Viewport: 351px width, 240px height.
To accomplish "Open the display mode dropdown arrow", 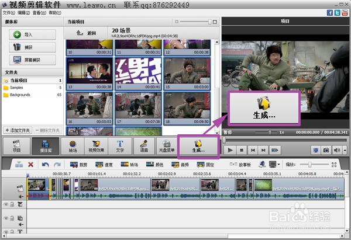I will 278,165.
